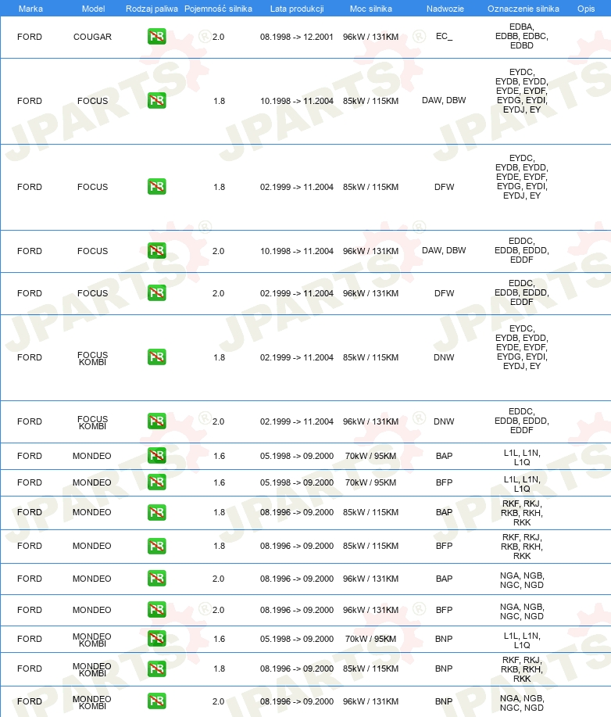Click DFW in the Focus 2.0 row
611x717 pixels.
(445, 293)
